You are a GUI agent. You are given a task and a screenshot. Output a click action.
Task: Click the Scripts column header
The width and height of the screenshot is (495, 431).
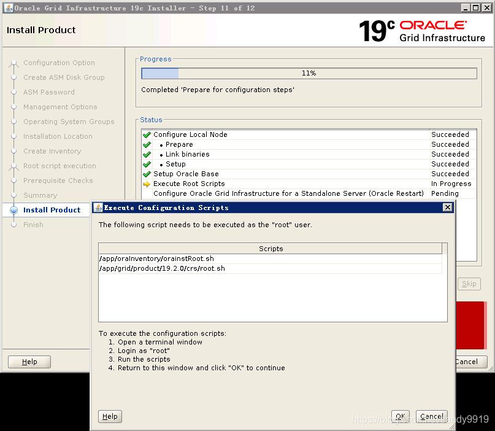271,249
